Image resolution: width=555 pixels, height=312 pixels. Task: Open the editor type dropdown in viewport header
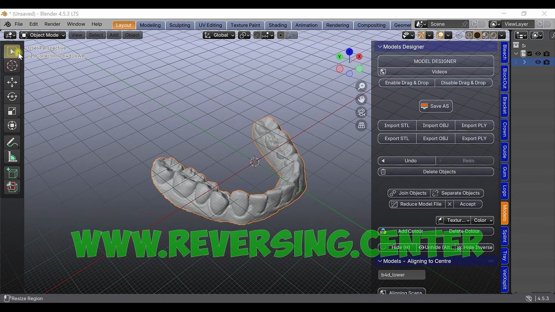(10, 35)
